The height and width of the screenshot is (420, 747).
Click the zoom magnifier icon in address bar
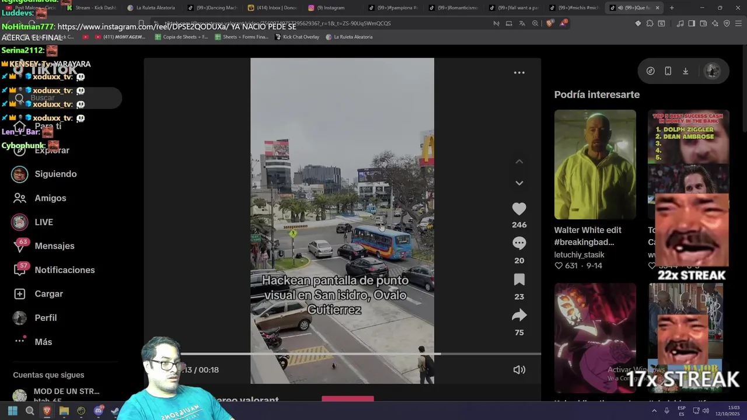535,23
